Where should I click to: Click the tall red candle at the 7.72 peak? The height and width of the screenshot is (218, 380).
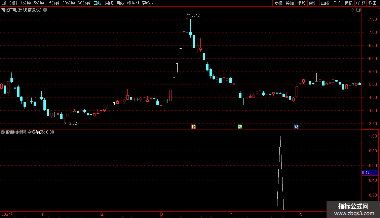click(187, 25)
